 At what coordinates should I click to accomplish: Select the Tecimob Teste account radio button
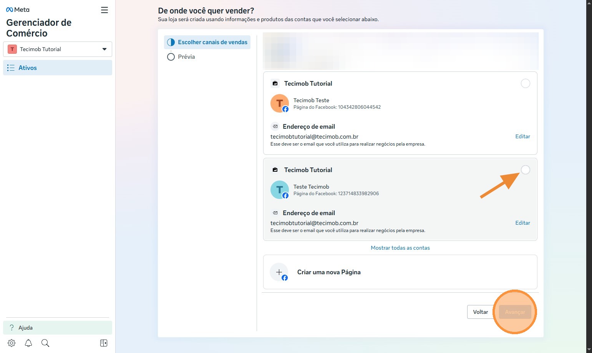coord(525,83)
